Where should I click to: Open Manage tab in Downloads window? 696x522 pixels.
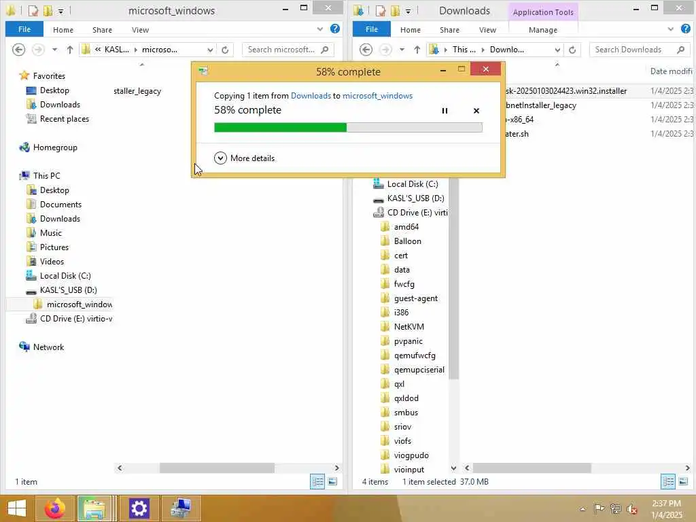(543, 30)
